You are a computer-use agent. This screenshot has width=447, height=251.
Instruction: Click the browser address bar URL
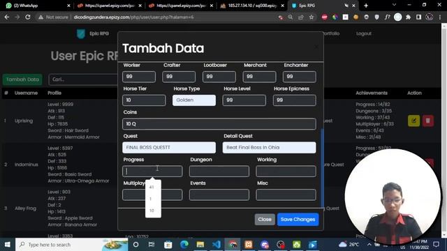coord(133,17)
